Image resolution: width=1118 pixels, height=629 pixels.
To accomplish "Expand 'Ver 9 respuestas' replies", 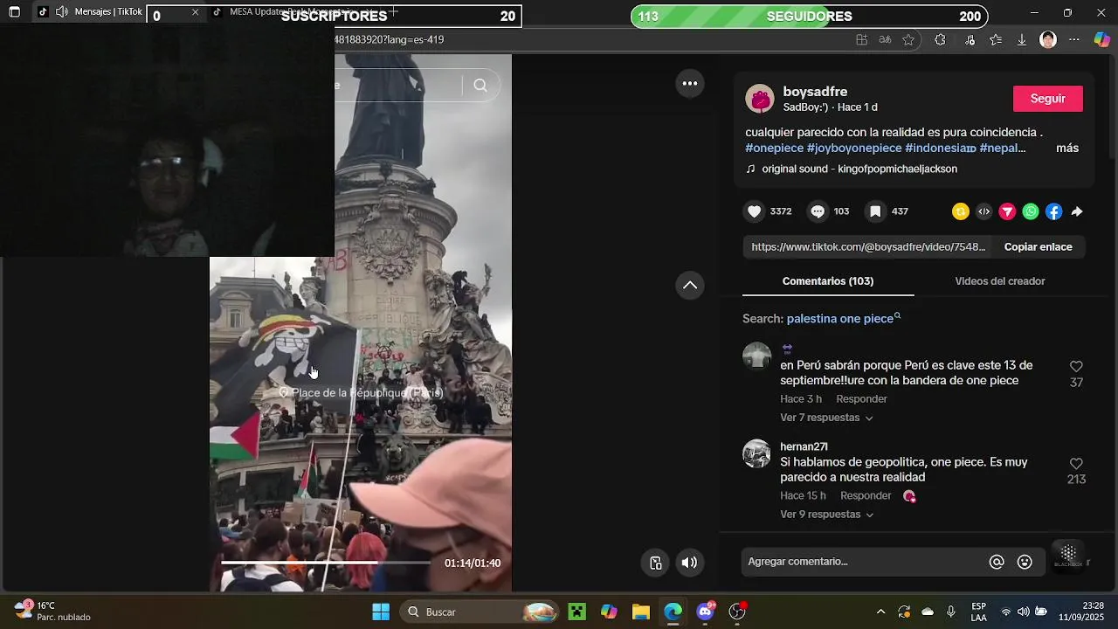I will pos(826,515).
